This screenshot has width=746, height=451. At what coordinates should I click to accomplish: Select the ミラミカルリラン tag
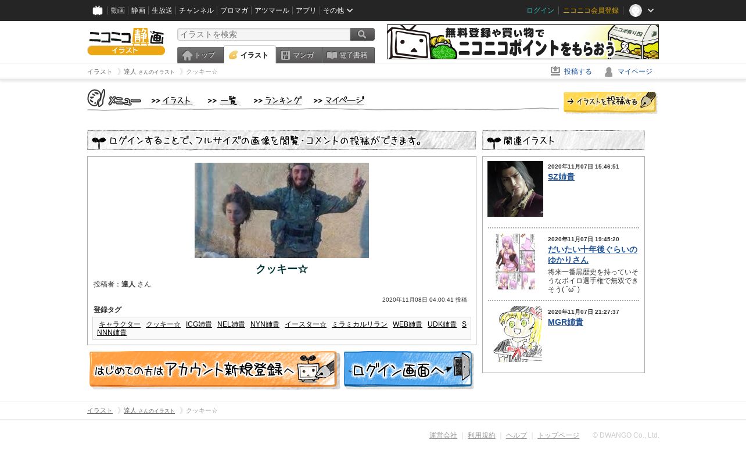click(x=360, y=324)
